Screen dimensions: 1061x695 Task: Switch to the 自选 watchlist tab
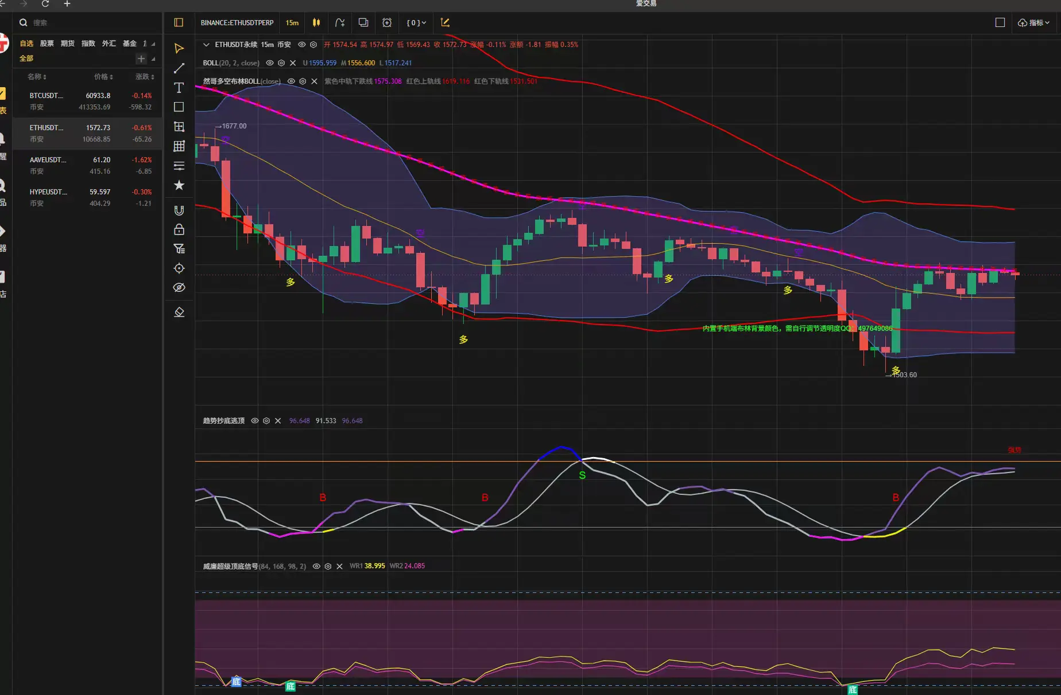click(26, 44)
